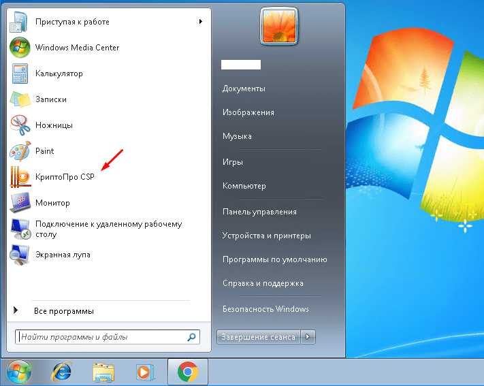The image size is (484, 386).
Task: Open Справка и поддержка
Action: click(x=263, y=283)
